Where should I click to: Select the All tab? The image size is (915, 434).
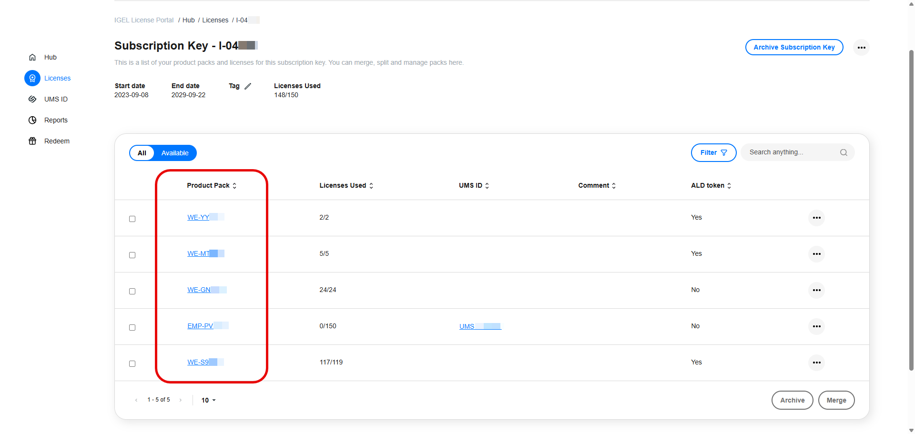click(142, 153)
